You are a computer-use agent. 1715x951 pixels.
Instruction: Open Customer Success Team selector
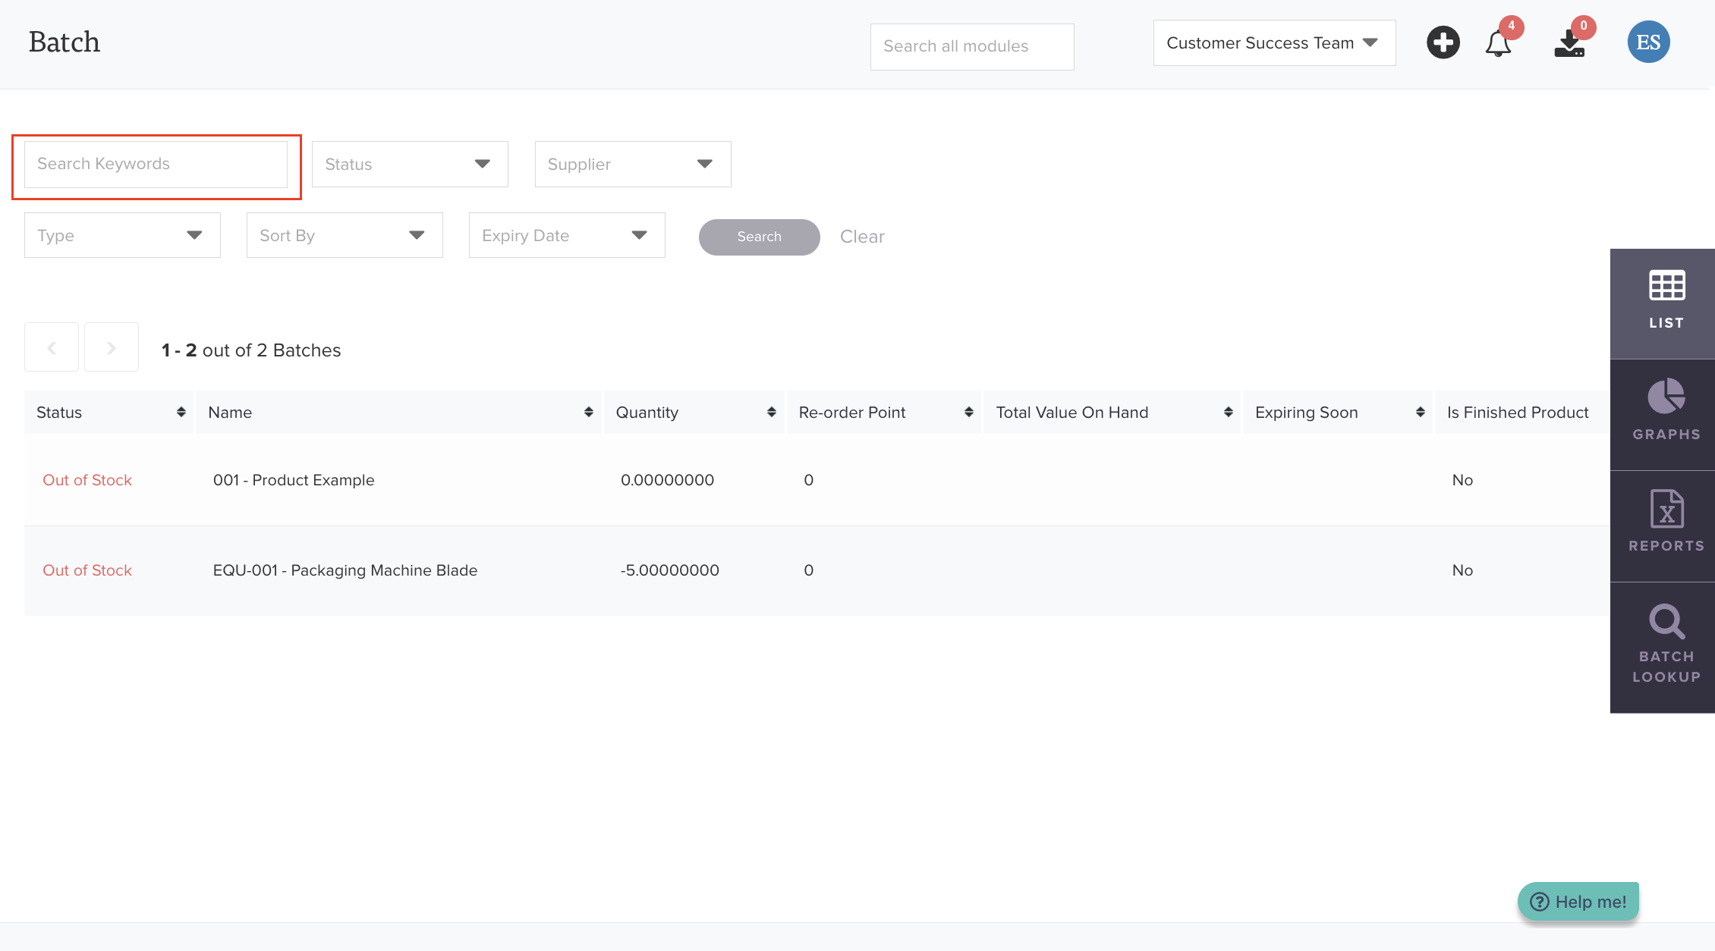click(1273, 43)
